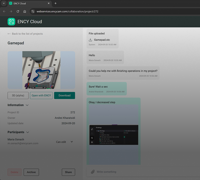Archive the project
This screenshot has height=180, width=200.
point(31,172)
